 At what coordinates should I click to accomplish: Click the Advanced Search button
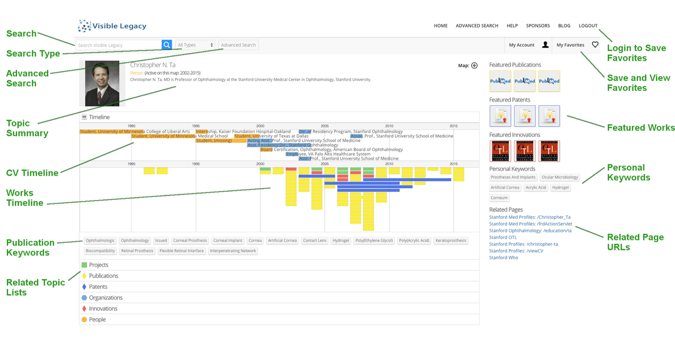coord(238,45)
